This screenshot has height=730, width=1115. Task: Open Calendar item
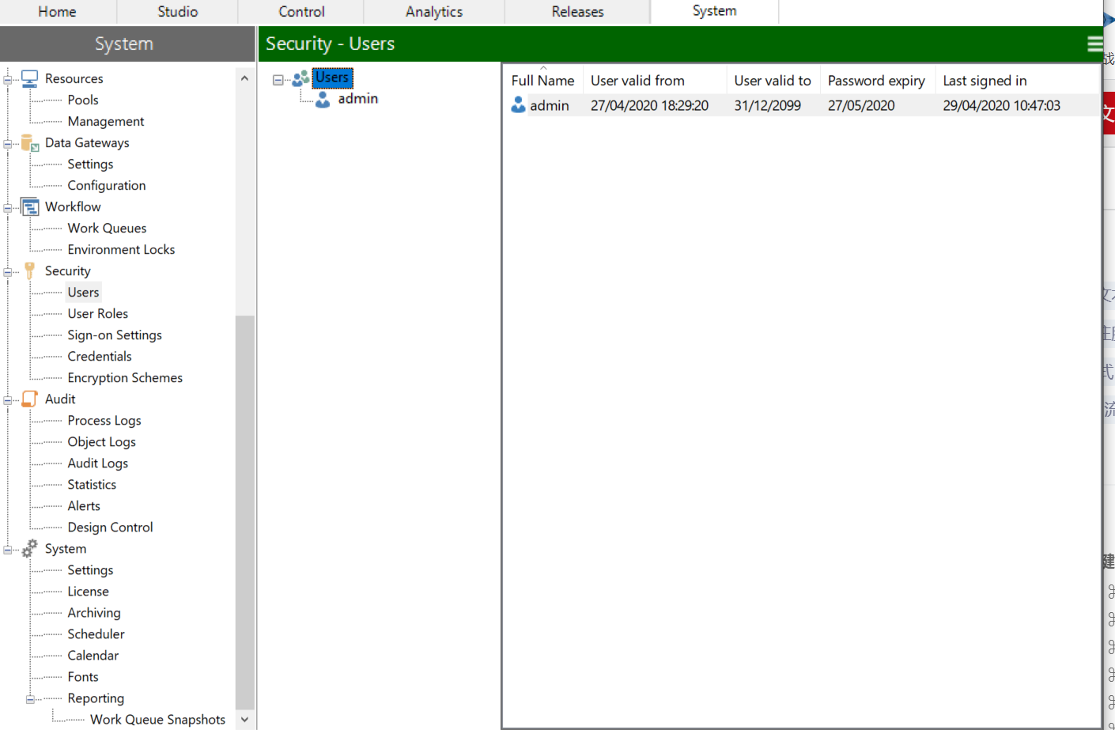point(93,655)
